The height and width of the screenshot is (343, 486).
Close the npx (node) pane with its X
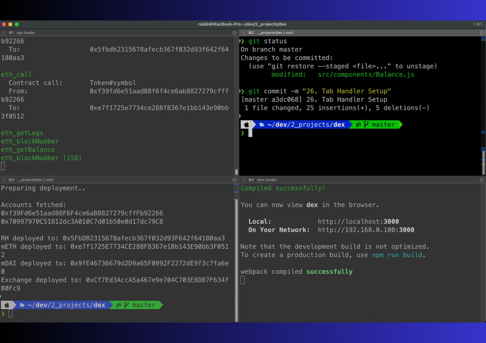(x=4, y=32)
